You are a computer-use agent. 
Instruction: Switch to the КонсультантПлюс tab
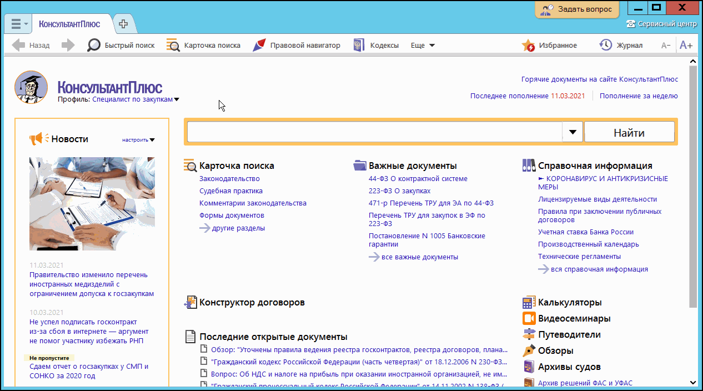pos(69,24)
